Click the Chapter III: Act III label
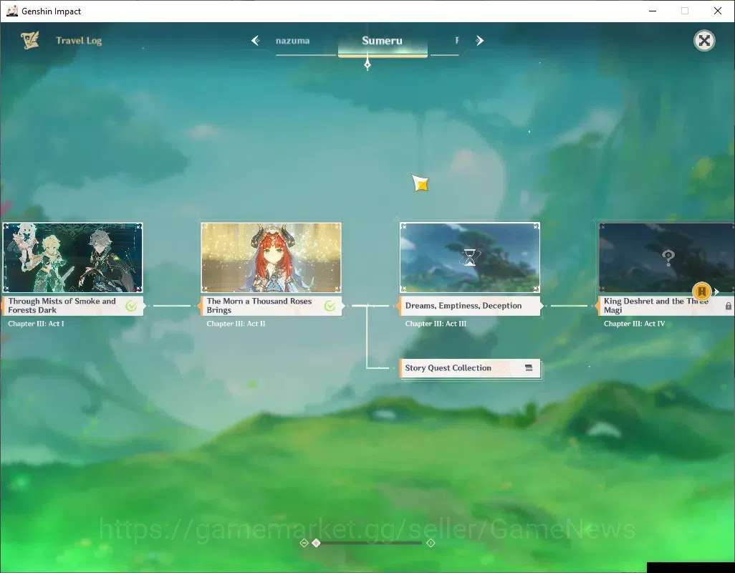Screen dimensions: 735x573 tap(436, 323)
